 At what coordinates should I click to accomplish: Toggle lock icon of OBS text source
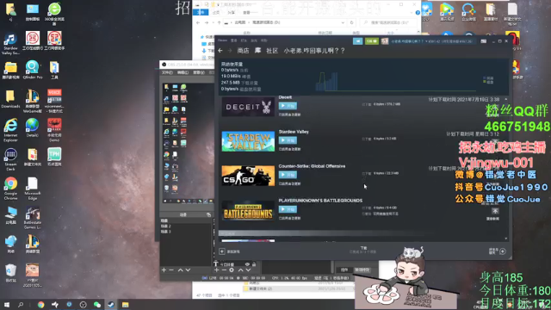click(x=254, y=264)
